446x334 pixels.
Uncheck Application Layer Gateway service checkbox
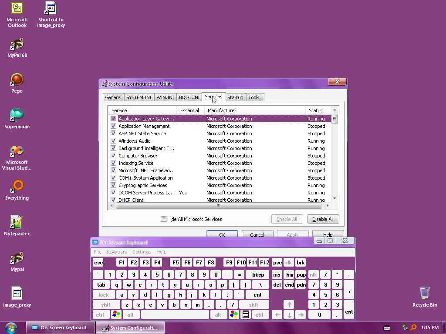tap(113, 118)
